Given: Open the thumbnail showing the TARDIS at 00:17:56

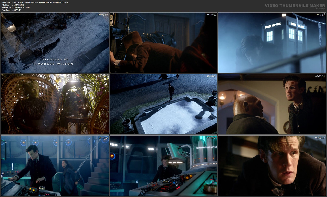Looking at the screenshot, I should pos(272,43).
